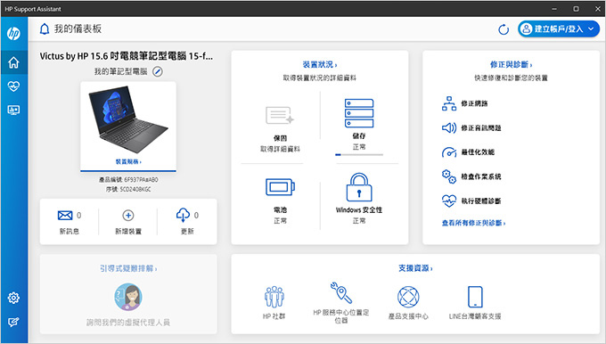
Task: Edit device nickname with pencil icon
Action: tap(158, 71)
